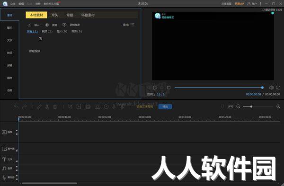Select the pencil edit tool
Screen dimensions: 284x186
tap(39, 106)
